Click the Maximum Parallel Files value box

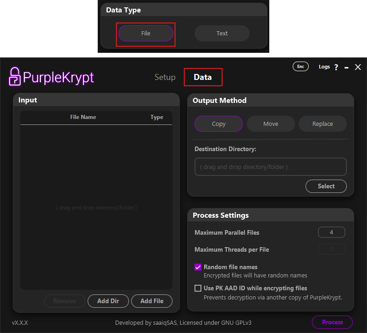coord(331,232)
